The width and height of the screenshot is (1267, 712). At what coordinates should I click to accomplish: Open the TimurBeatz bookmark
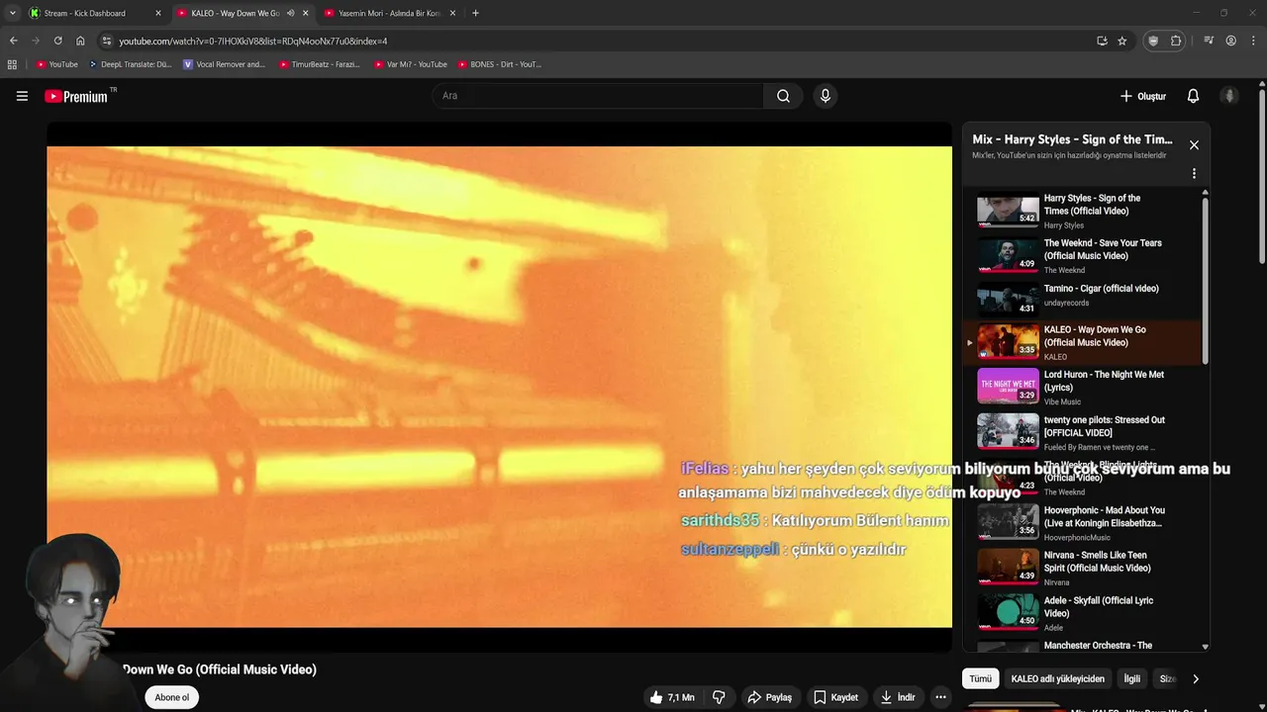point(320,64)
